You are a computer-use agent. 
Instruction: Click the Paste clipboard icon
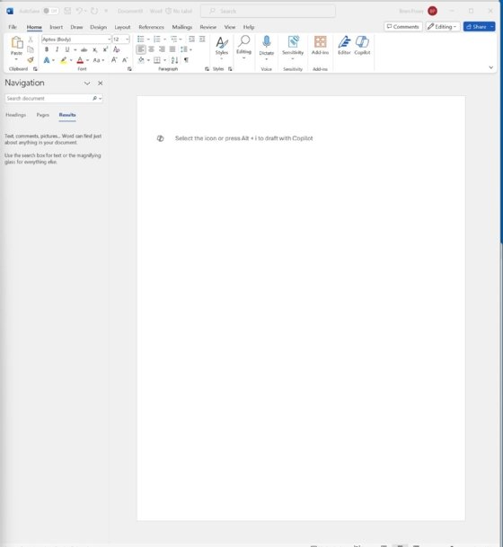tap(16, 43)
